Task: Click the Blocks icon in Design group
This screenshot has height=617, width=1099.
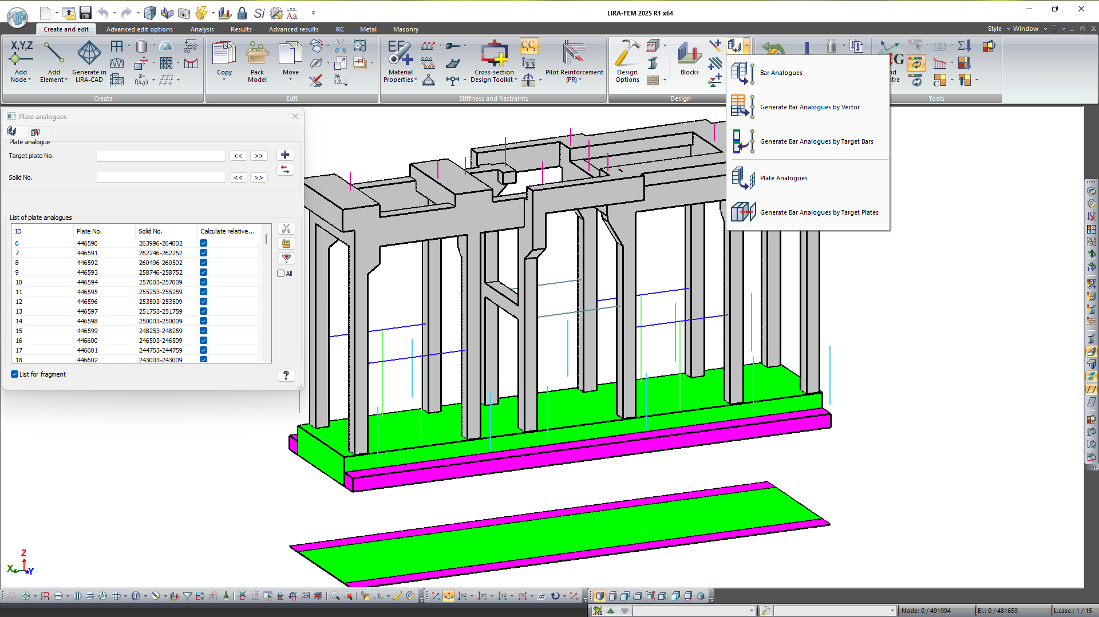Action: (689, 56)
